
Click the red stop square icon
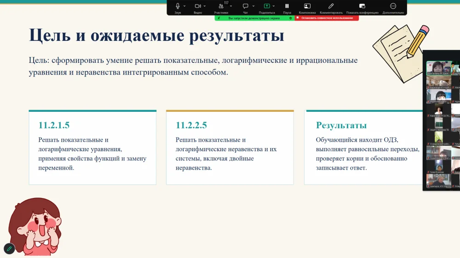point(298,18)
